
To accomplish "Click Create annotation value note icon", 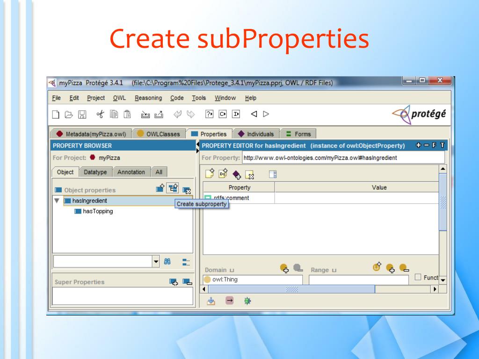I will (210, 173).
